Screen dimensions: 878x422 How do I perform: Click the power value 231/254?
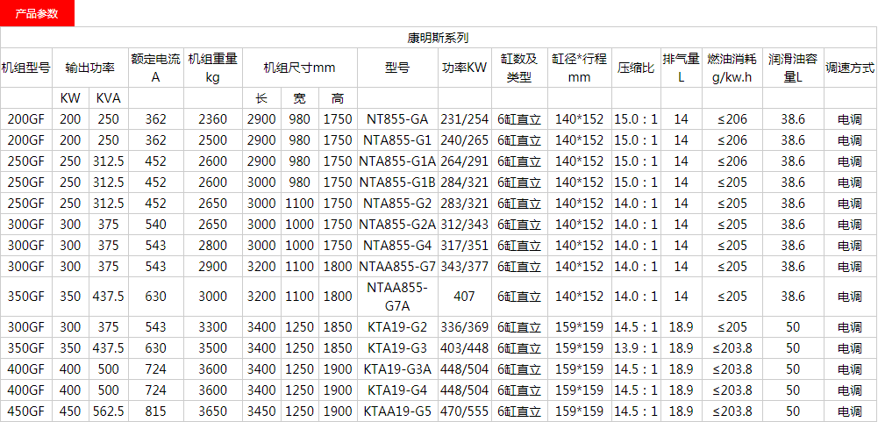click(x=464, y=119)
